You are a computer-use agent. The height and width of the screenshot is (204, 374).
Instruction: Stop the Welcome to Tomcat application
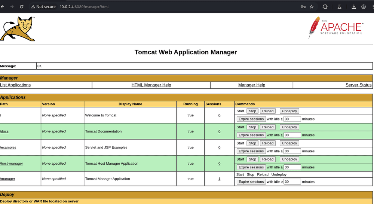coord(252,111)
